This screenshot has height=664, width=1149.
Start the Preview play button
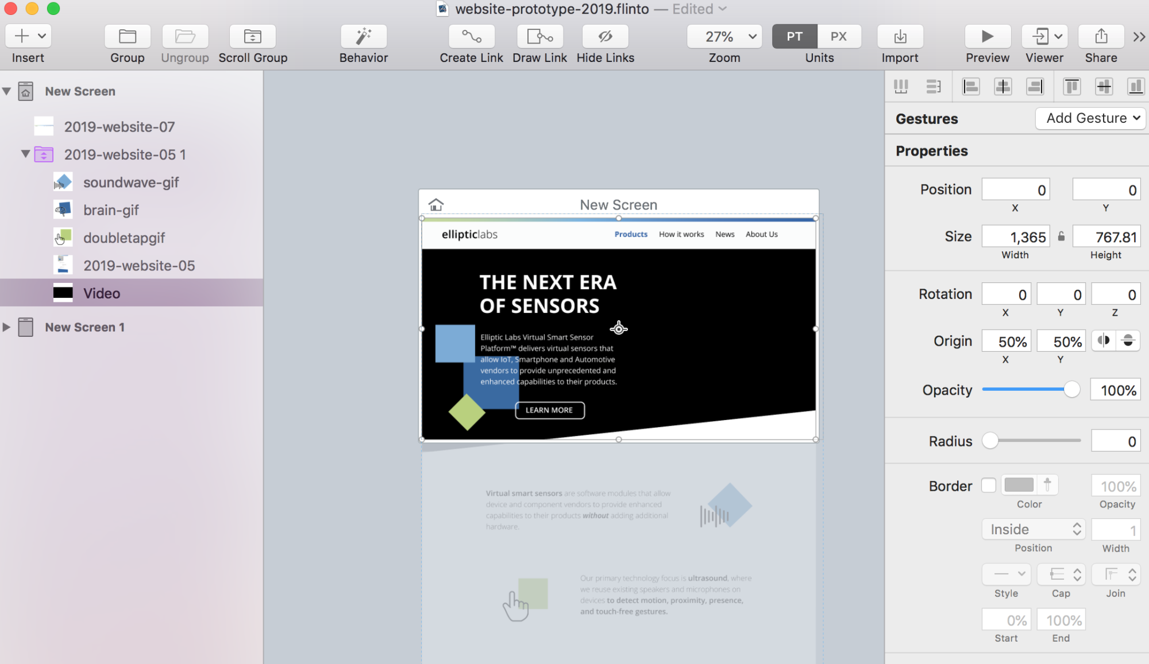tap(988, 36)
